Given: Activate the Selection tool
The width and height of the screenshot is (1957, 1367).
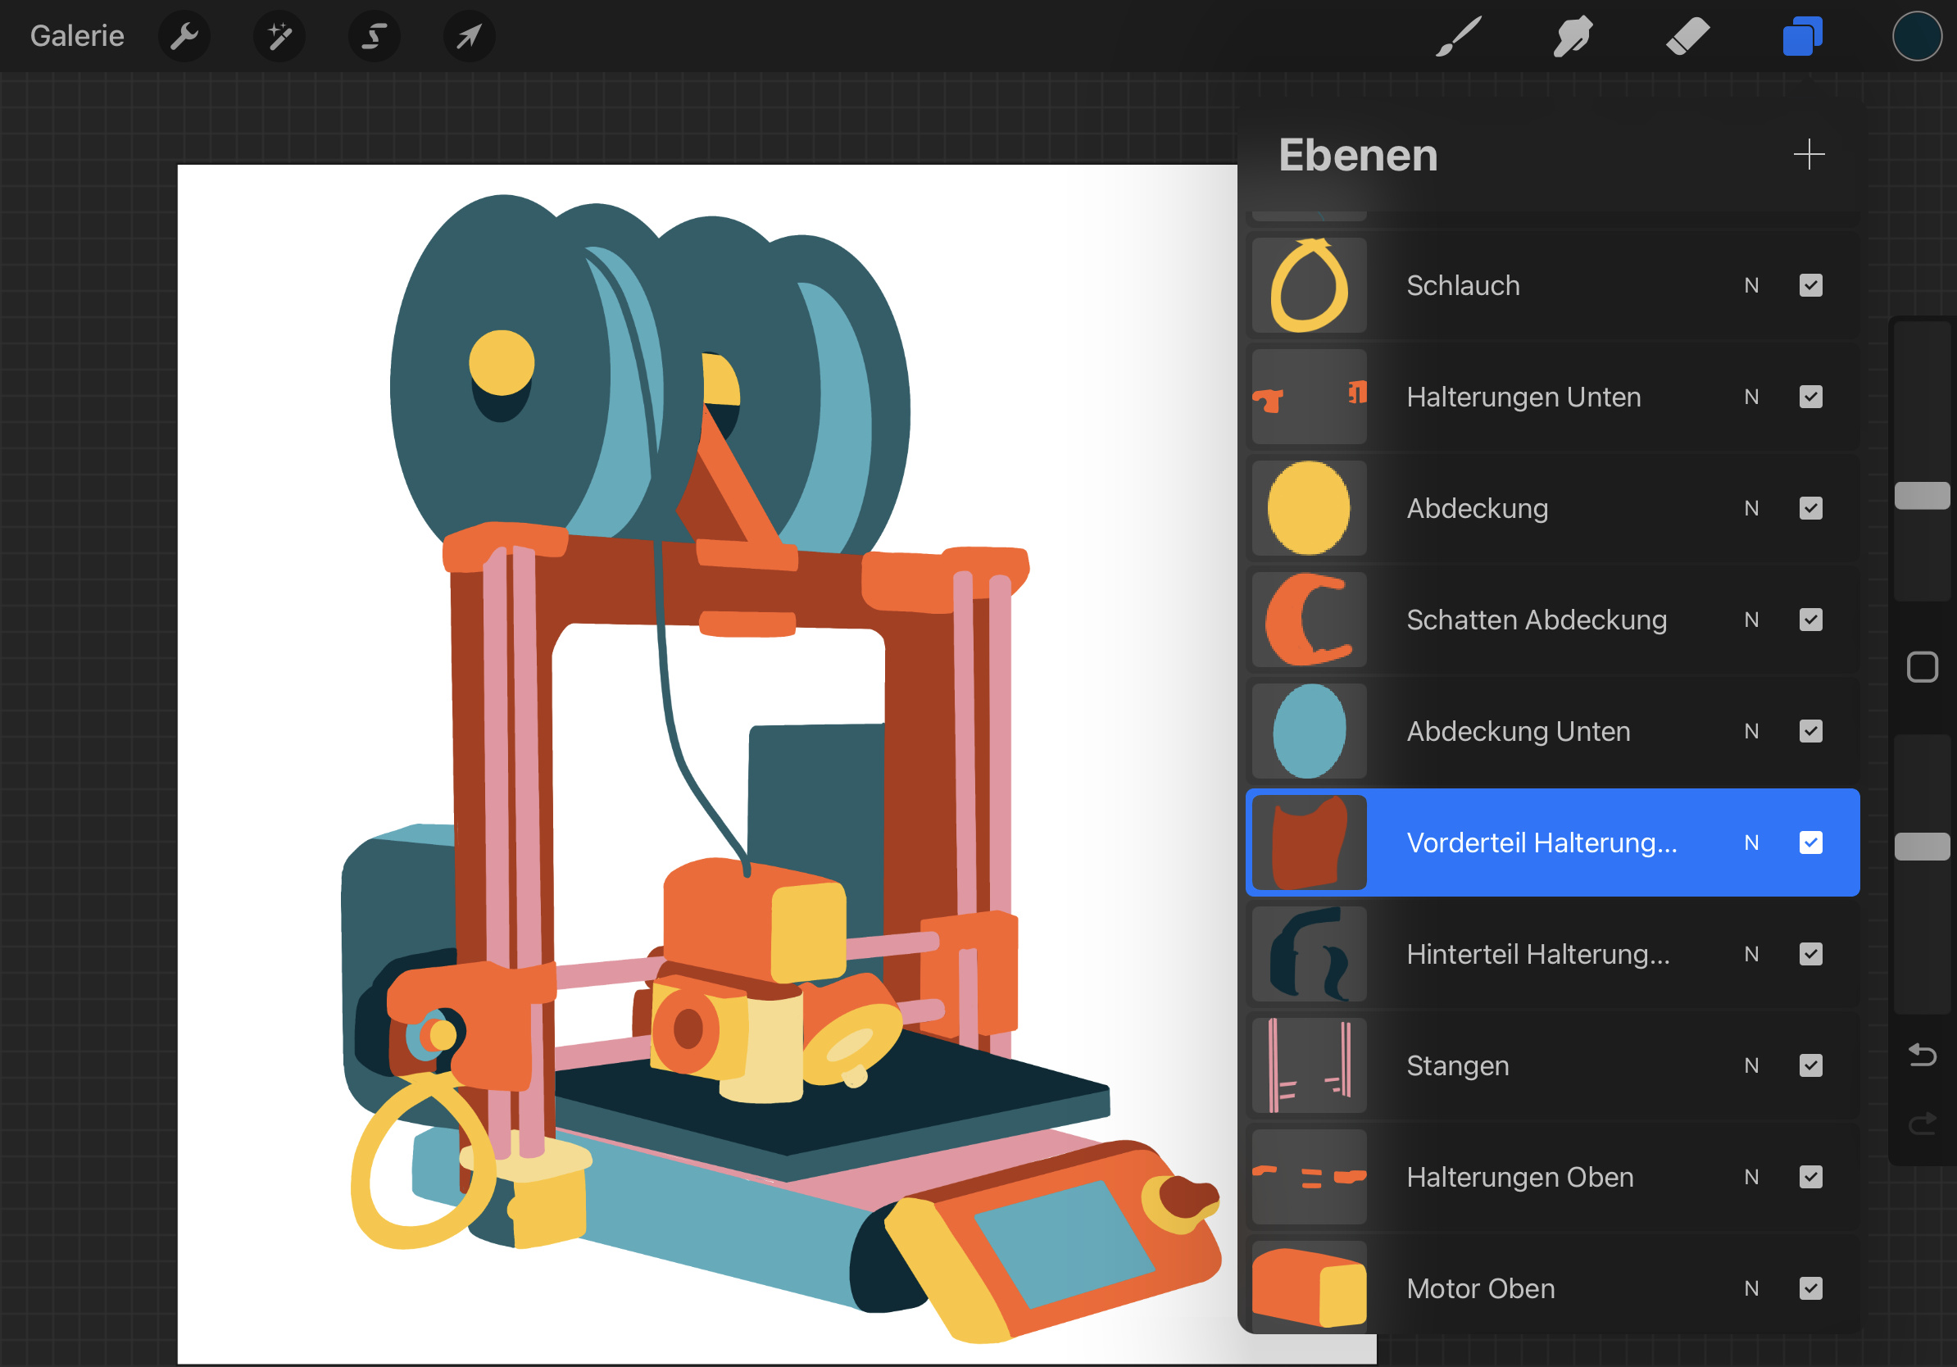Looking at the screenshot, I should coord(375,36).
